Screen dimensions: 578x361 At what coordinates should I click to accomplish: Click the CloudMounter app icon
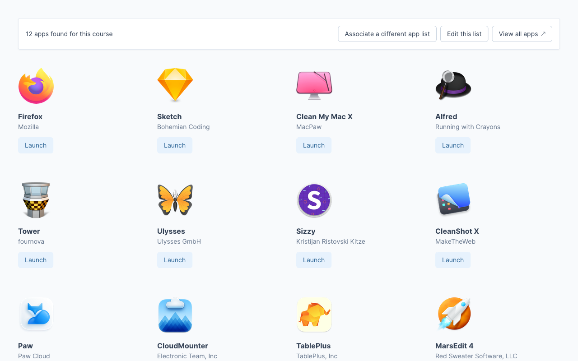pyautogui.click(x=175, y=315)
